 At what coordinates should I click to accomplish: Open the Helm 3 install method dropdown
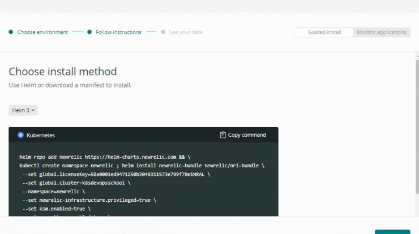(23, 110)
